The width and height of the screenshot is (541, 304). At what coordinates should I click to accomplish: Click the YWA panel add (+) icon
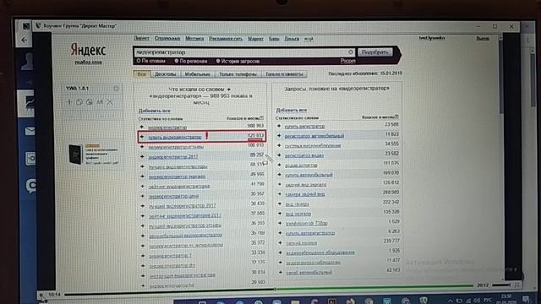tap(69, 102)
